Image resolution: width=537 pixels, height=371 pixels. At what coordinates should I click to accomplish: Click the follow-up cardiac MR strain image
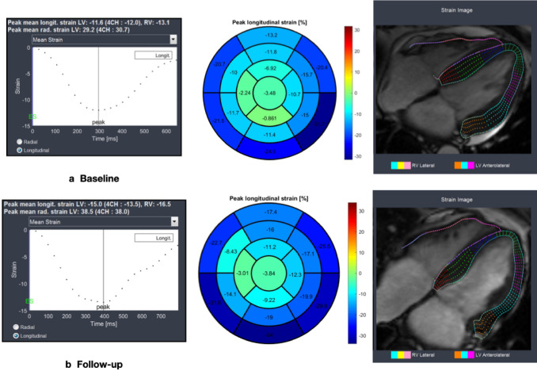[453, 278]
